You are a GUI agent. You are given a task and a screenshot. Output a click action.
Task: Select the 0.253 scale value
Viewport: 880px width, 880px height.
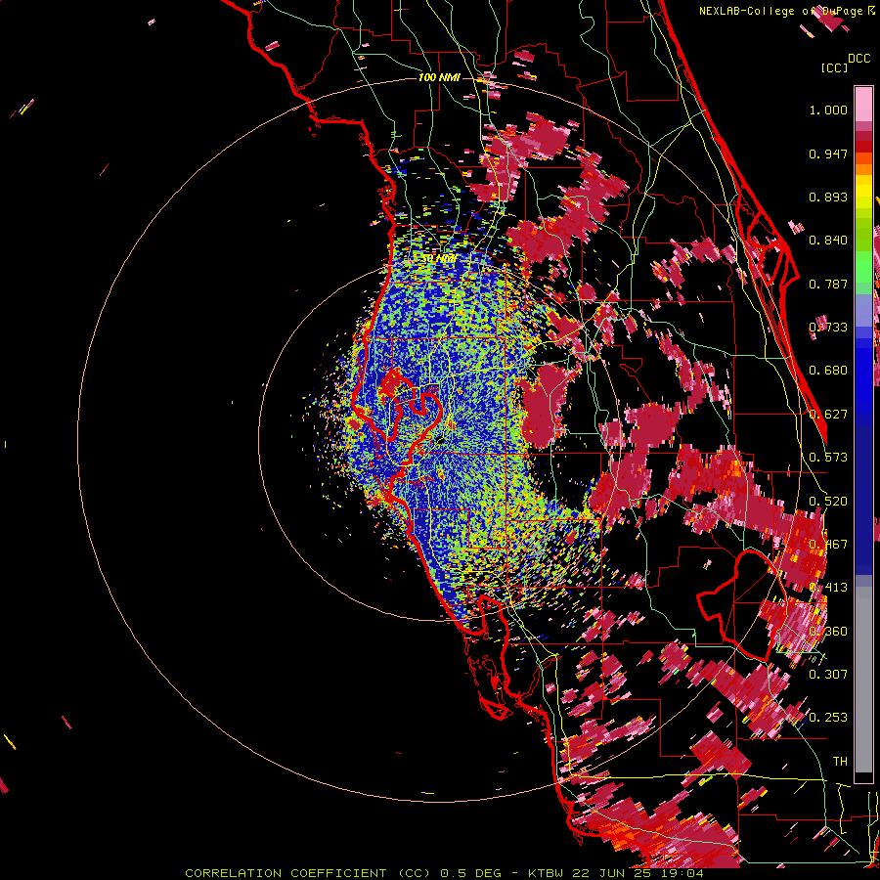828,718
